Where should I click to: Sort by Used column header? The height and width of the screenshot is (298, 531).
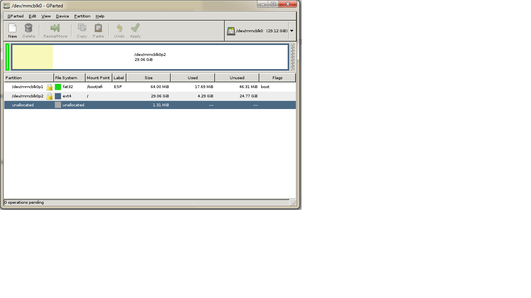point(193,78)
